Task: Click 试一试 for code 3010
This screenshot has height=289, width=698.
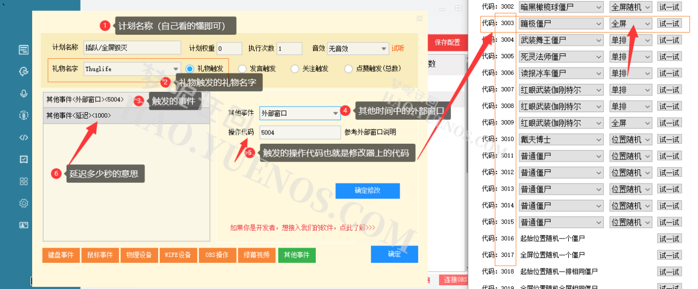Action: click(x=669, y=139)
